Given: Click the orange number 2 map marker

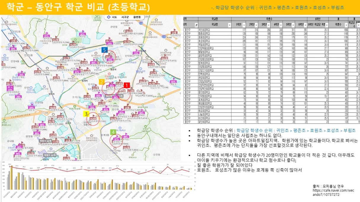Looking at the screenshot, I should 101,82.
